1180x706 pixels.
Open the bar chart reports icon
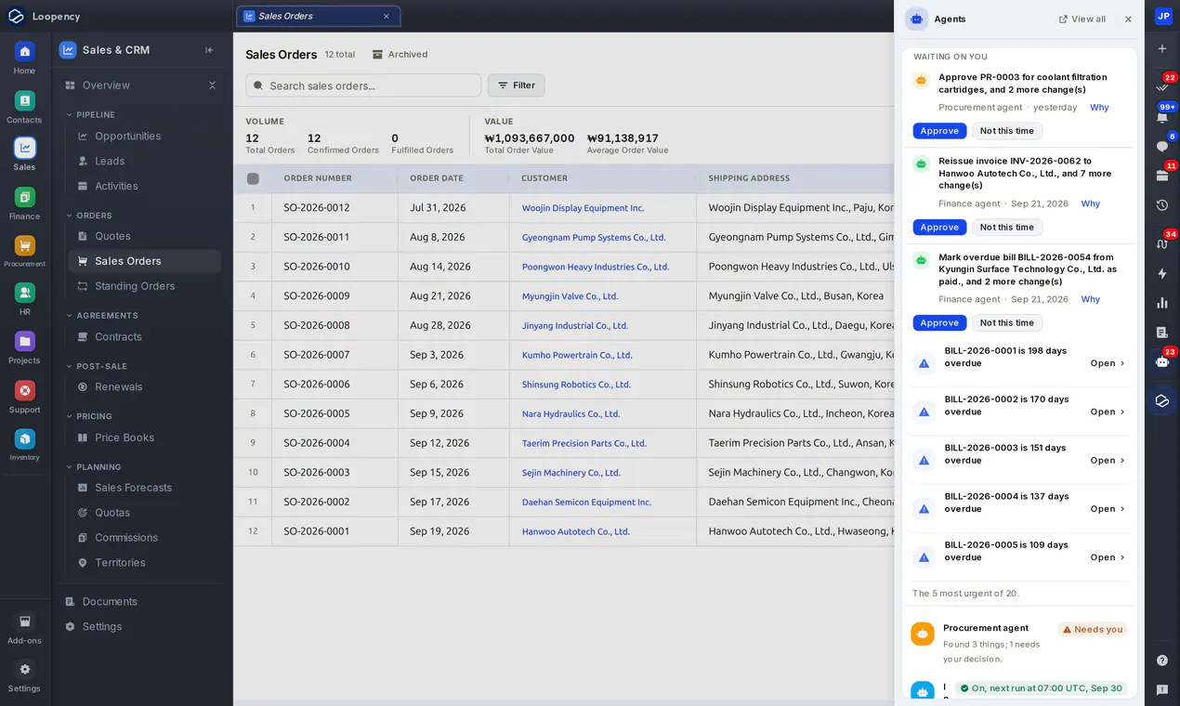[1162, 303]
